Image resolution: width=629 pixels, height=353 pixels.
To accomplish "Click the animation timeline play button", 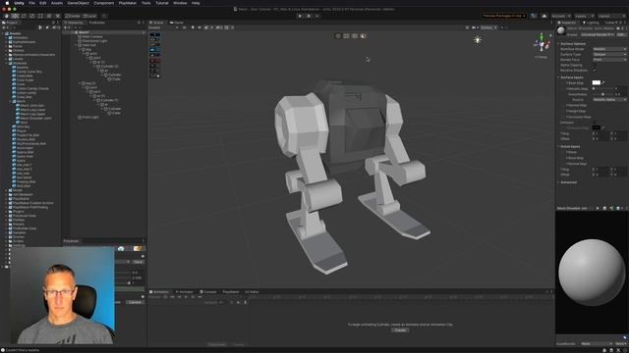I will pyautogui.click(x=186, y=297).
